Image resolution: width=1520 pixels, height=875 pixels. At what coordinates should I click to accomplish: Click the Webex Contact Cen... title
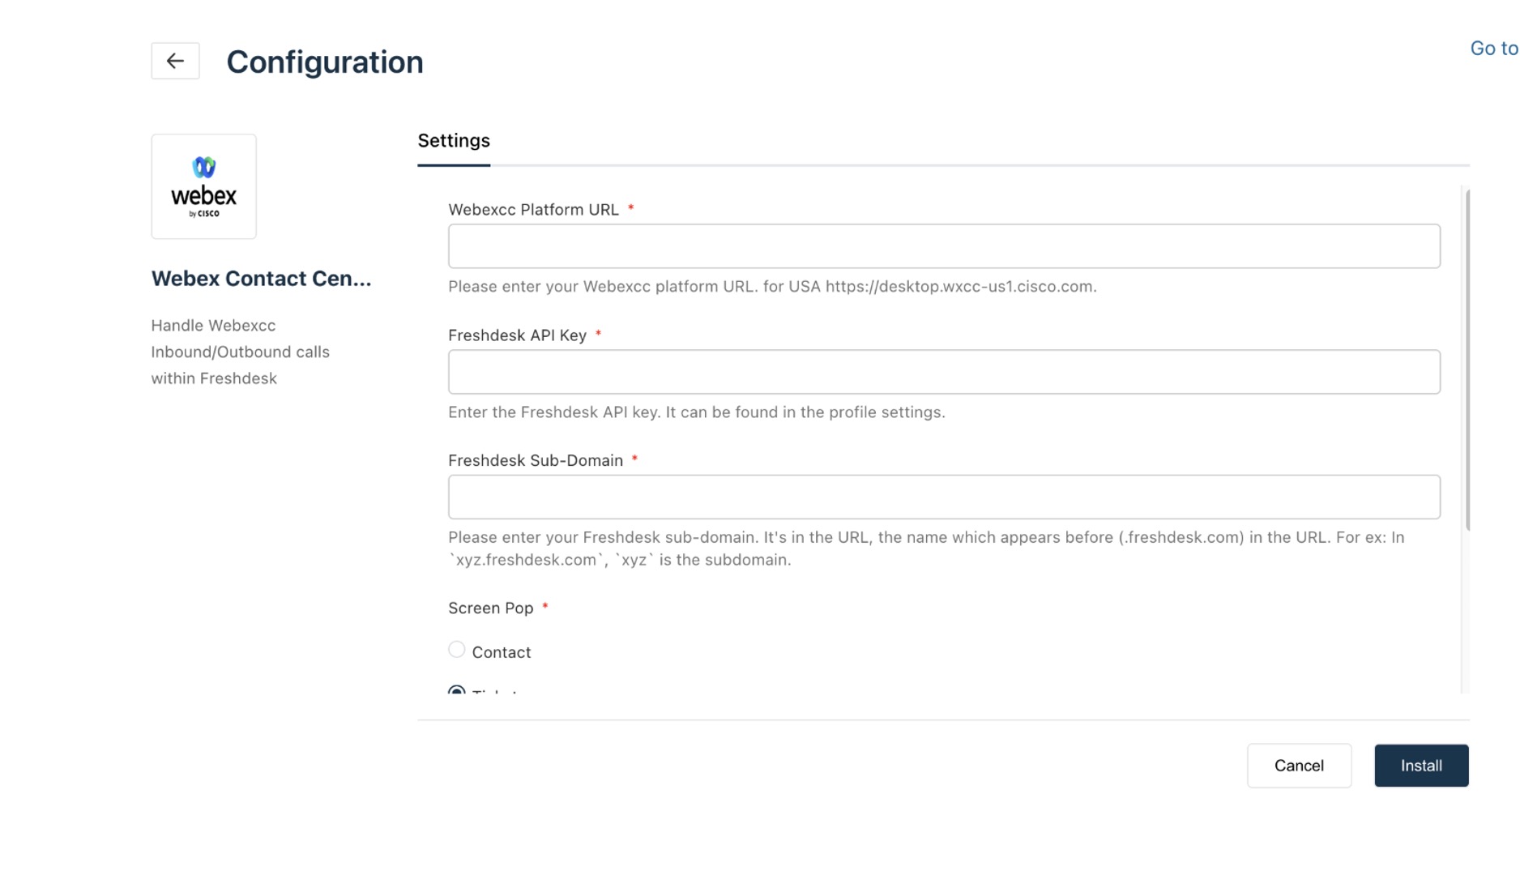tap(261, 279)
